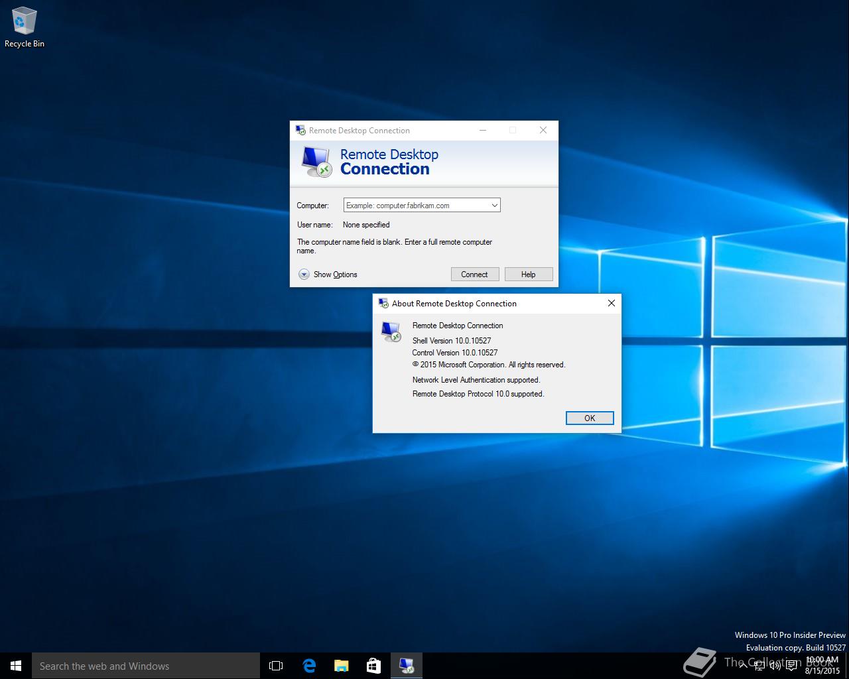This screenshot has height=679, width=849.
Task: Click 'Network Level Authentication supported.' text
Action: (476, 380)
